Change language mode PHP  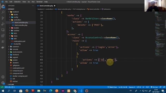click(147, 87)
